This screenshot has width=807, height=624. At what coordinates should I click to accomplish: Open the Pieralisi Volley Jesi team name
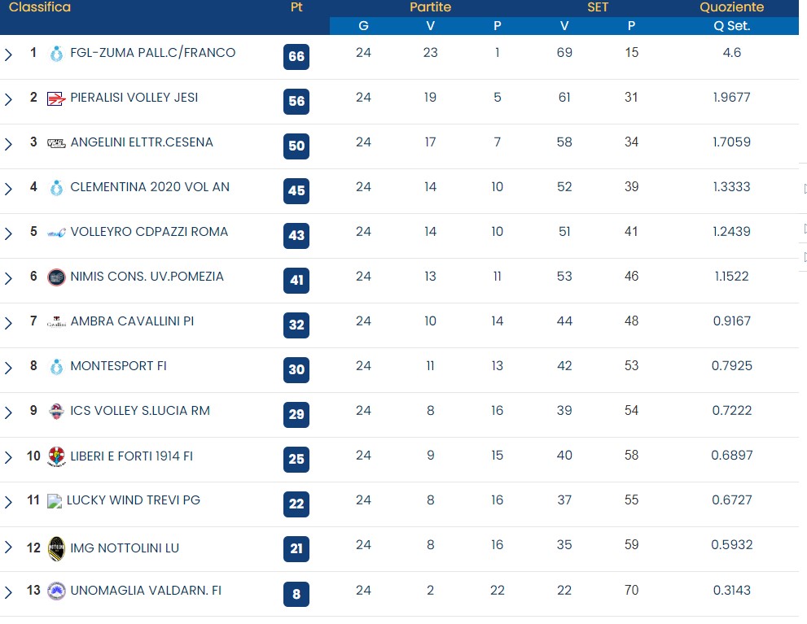pos(134,98)
